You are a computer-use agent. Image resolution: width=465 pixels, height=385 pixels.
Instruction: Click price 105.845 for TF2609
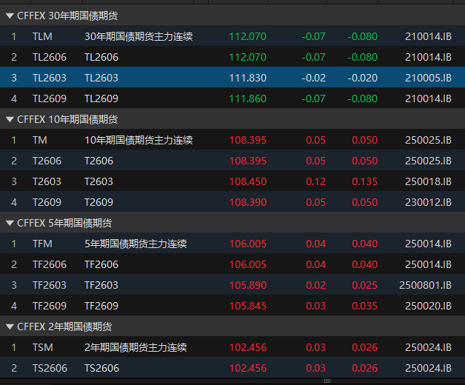(248, 306)
